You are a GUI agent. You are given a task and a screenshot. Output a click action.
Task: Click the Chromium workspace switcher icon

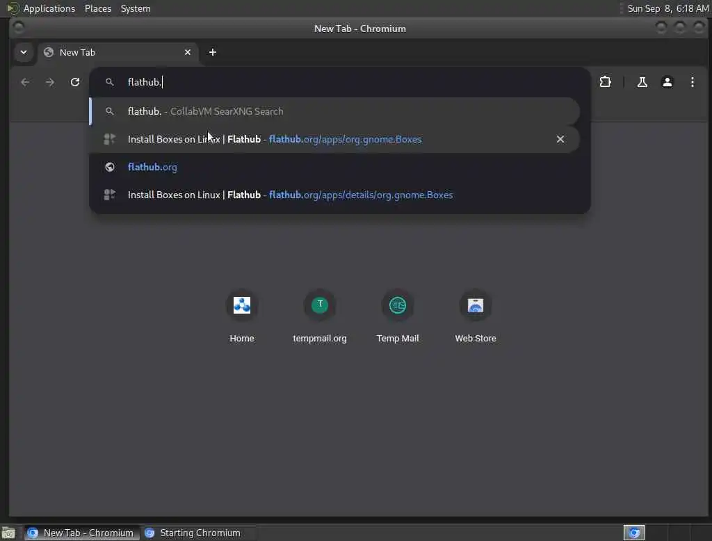point(634,533)
